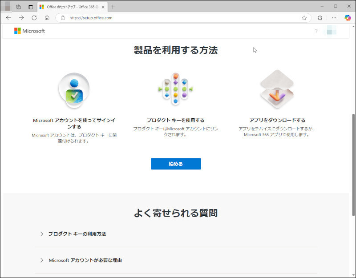
Task: Launch the Copilot icon in the toolbar
Action: 348,18
